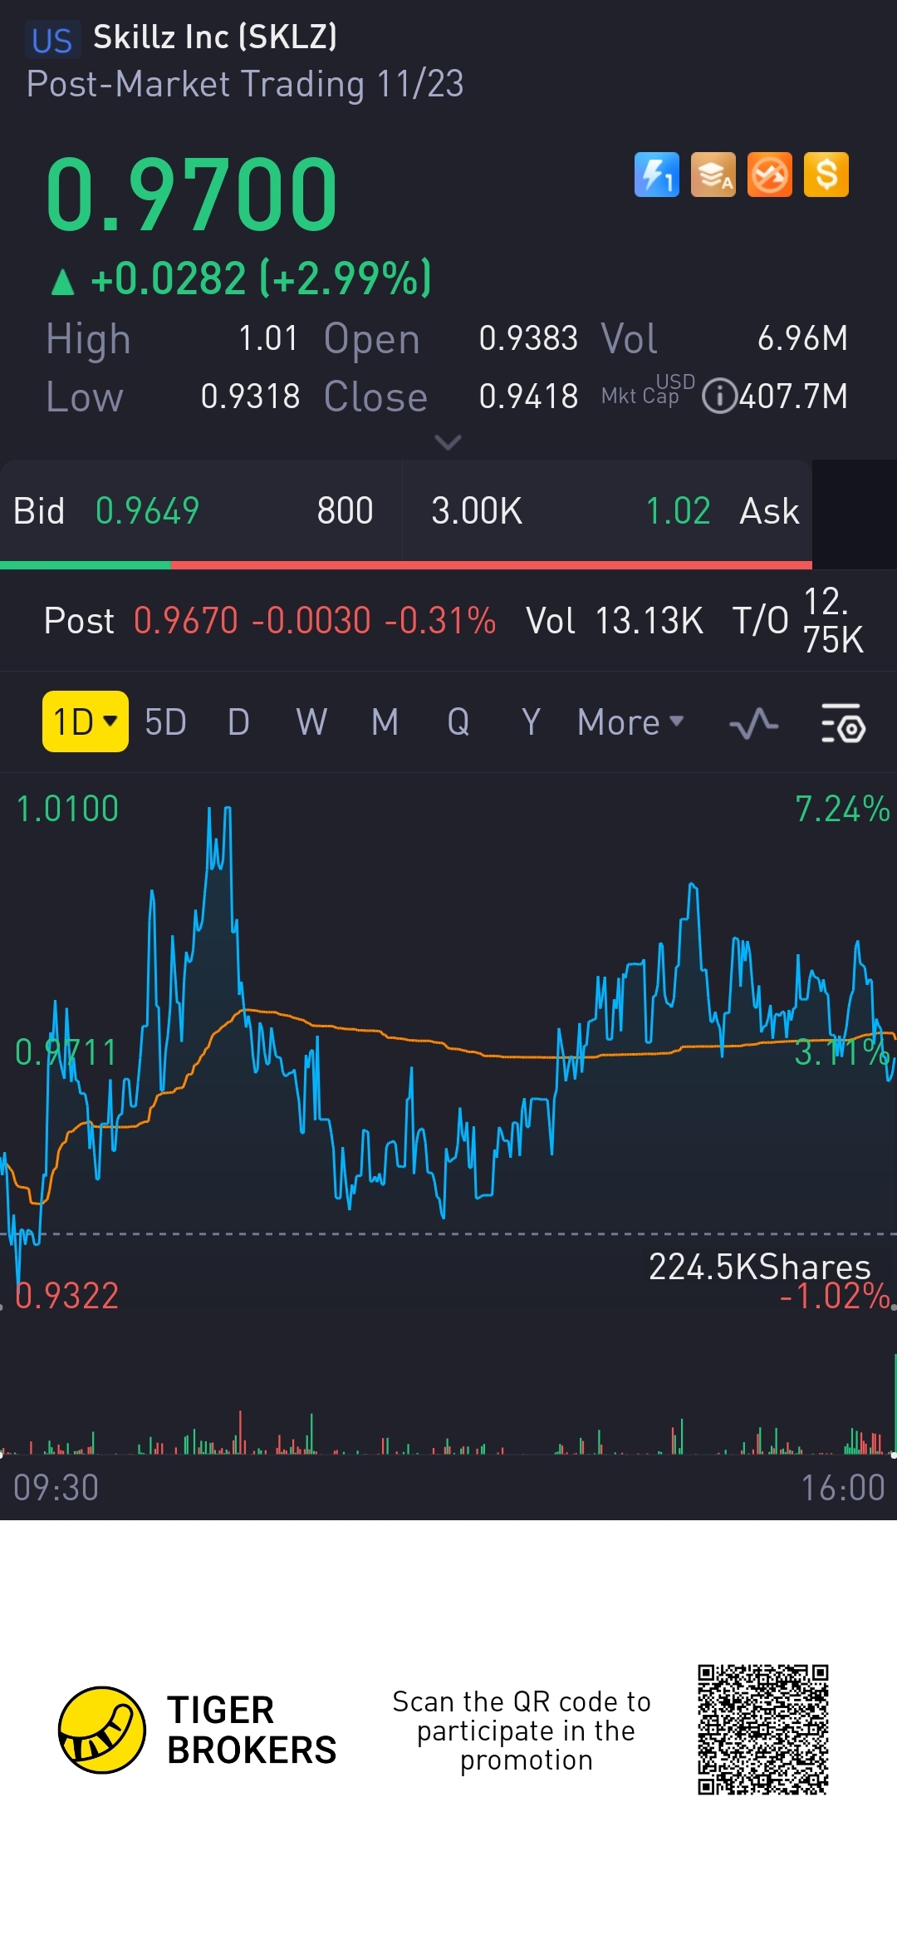Tap the Open 0.9383 value
Viewport: 897px width, 1940px height.
click(x=528, y=338)
